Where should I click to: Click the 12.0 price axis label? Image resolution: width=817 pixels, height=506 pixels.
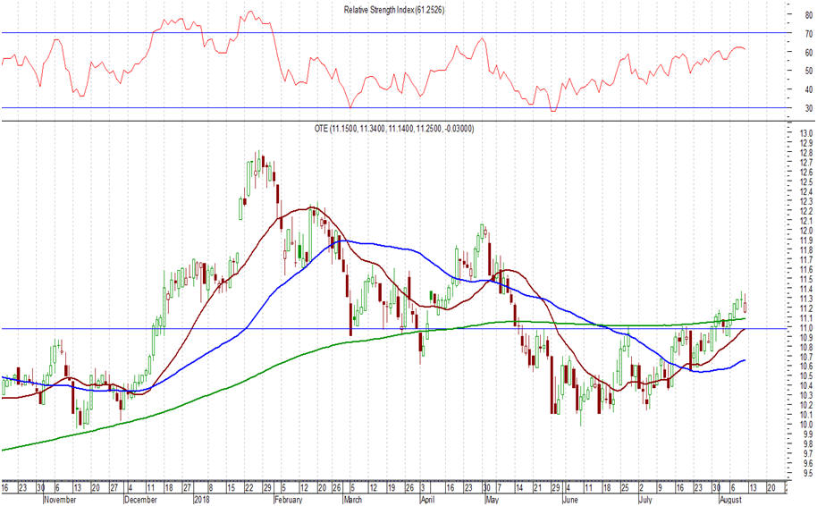point(806,231)
